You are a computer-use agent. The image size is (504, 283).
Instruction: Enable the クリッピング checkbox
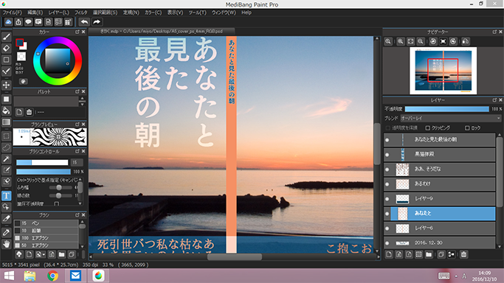click(428, 127)
